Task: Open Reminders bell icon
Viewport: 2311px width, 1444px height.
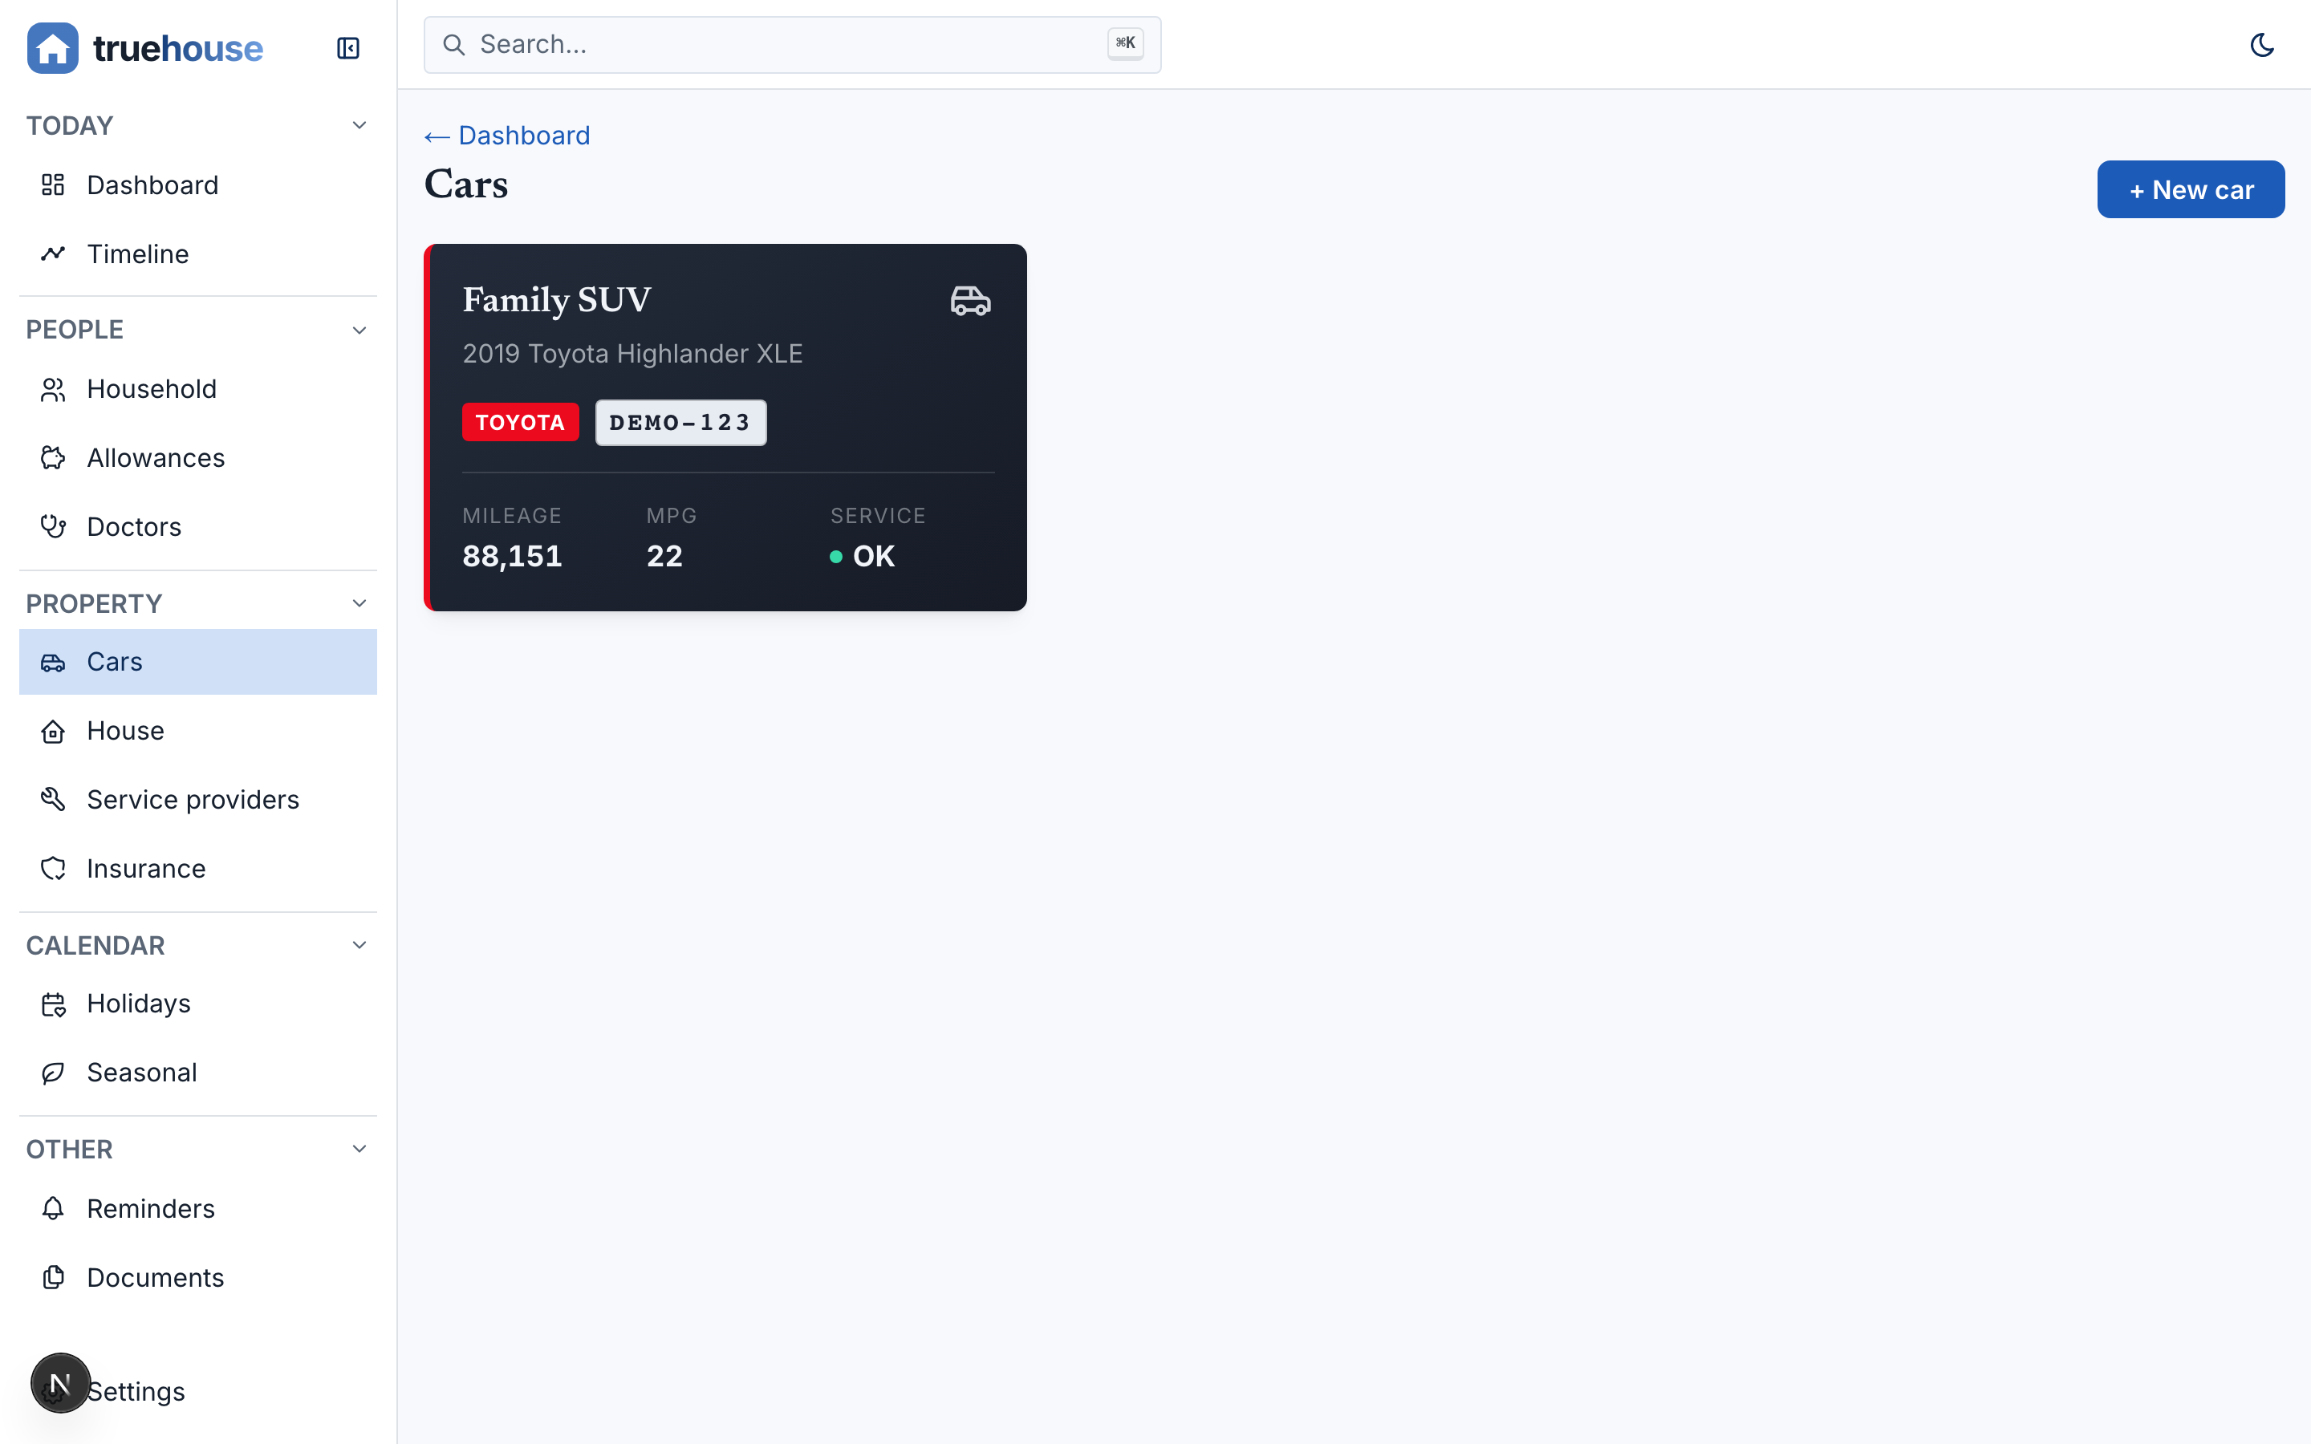Action: click(54, 1208)
